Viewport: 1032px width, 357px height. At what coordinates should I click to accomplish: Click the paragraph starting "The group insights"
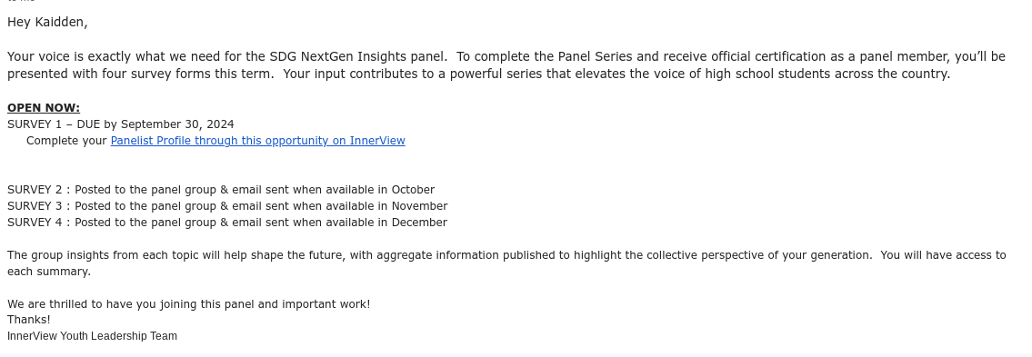[506, 263]
